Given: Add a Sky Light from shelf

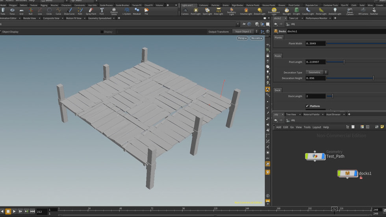Looking at the screenshot, I should 286,11.
